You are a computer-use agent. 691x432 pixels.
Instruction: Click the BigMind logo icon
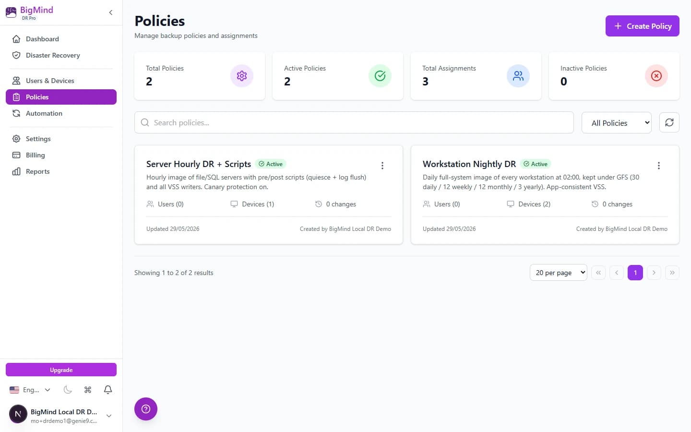pyautogui.click(x=11, y=12)
